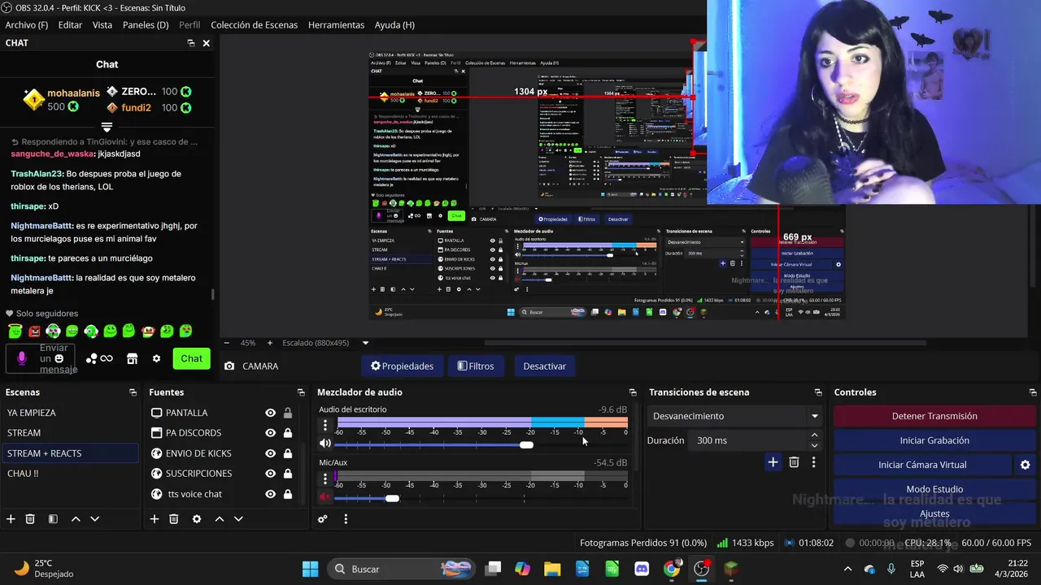Toggle visibility of PANTALLA source

pos(270,413)
